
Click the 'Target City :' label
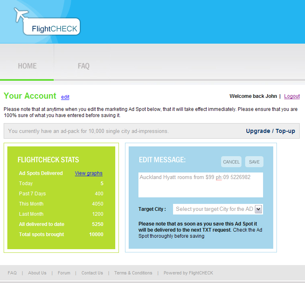(x=152, y=209)
